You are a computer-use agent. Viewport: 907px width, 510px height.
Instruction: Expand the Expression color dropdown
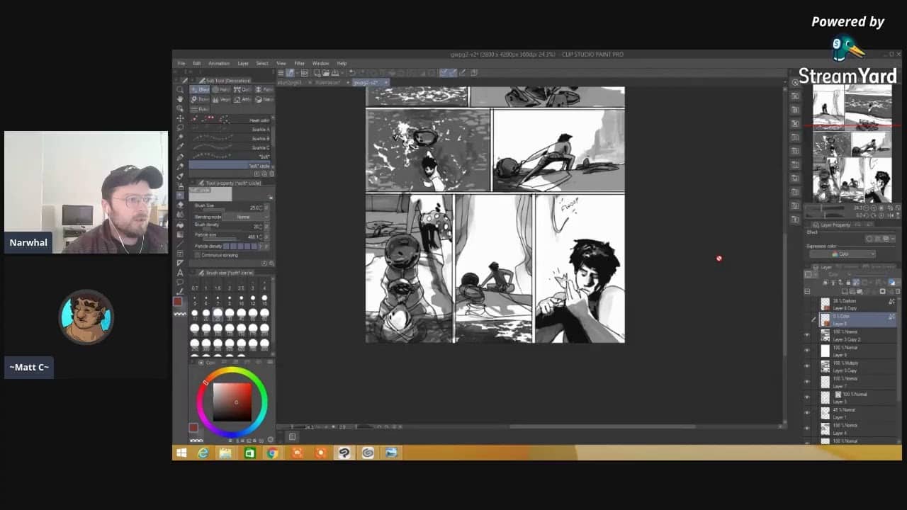click(843, 254)
